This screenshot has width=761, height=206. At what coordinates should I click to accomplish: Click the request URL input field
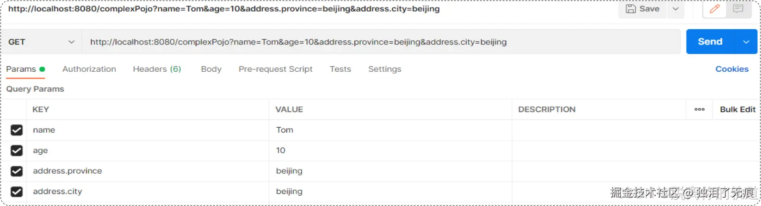[379, 42]
